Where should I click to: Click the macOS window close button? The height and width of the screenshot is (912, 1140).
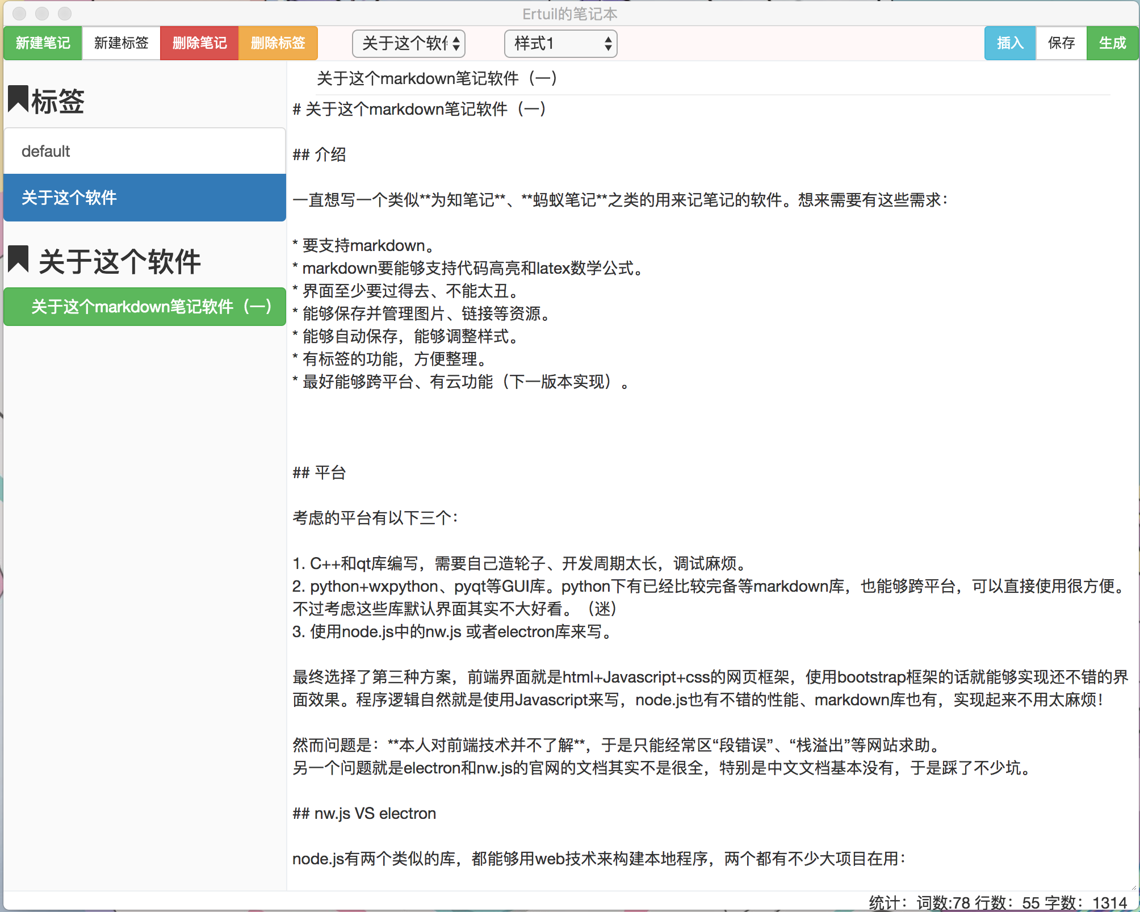click(x=19, y=13)
